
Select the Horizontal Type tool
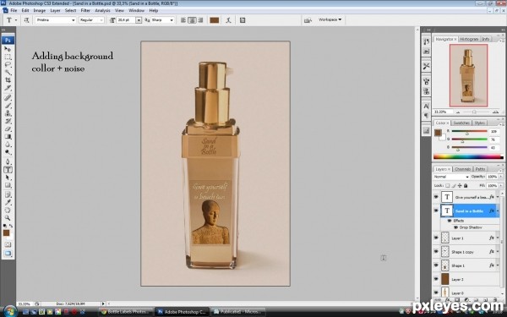point(8,170)
